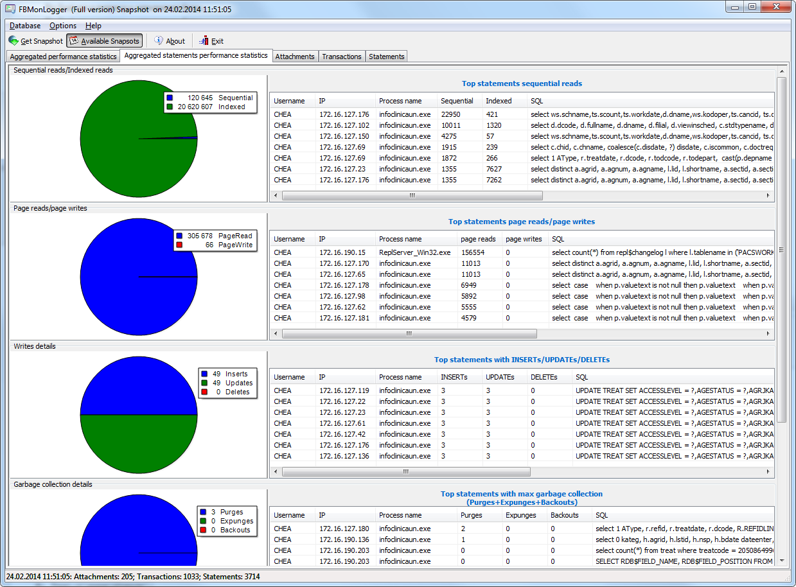Select the ReplServer_Win32.exe row
This screenshot has width=796, height=587.
pyautogui.click(x=522, y=252)
